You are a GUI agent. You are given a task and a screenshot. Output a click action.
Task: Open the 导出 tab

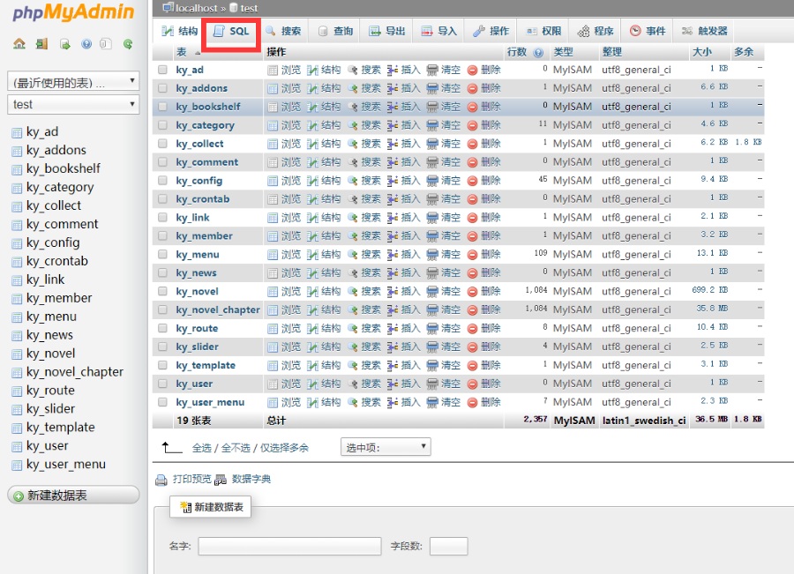(x=386, y=31)
